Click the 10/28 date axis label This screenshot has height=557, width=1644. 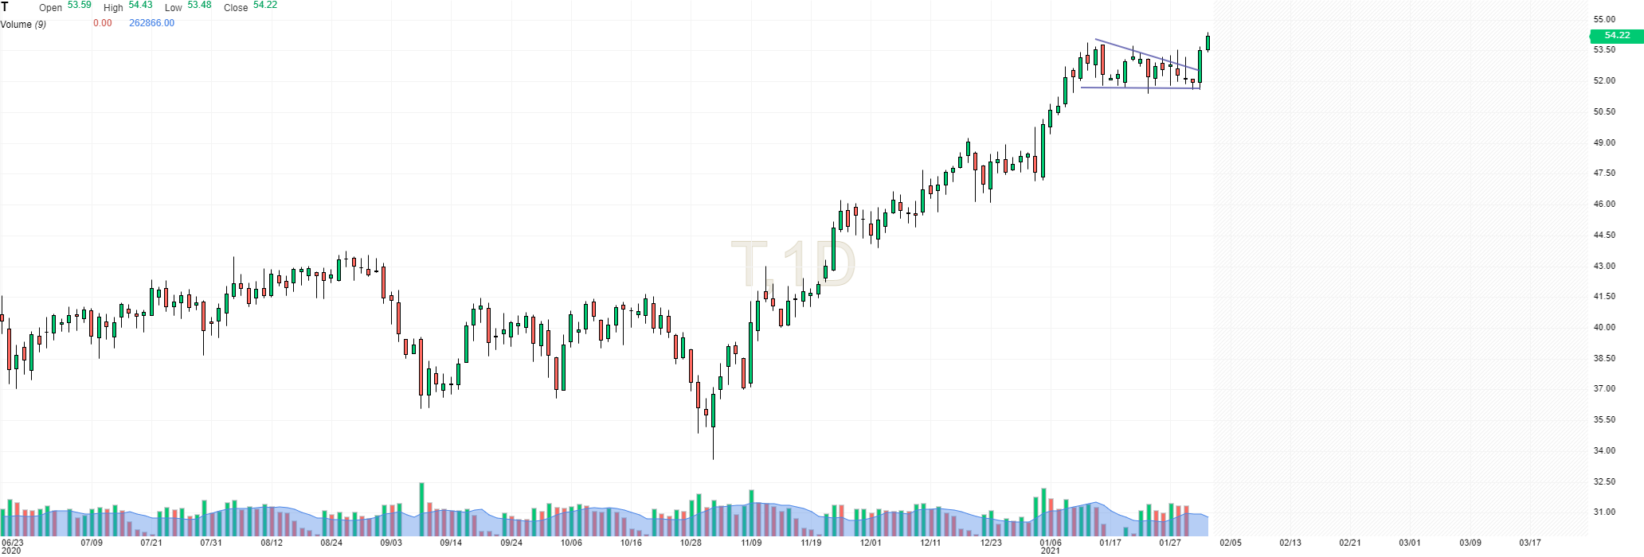click(691, 543)
